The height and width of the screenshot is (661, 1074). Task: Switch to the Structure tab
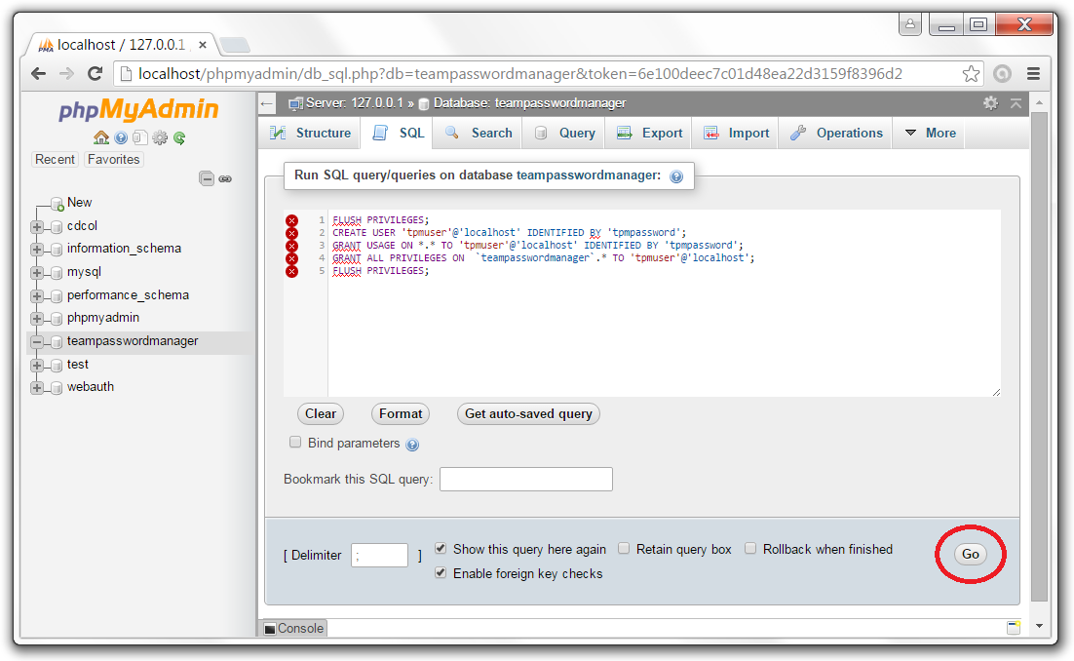coord(310,133)
